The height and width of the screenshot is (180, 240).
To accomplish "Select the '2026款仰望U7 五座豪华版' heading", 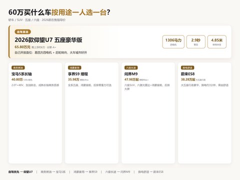I will click(48, 40).
